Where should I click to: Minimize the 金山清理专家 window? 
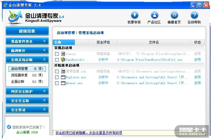coord(193,5)
